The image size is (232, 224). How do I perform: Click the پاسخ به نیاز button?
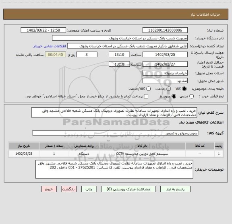175,189
